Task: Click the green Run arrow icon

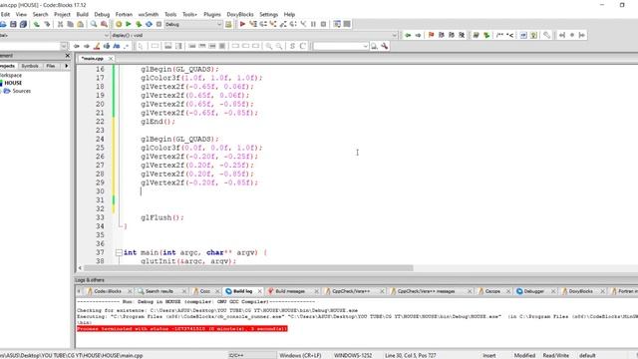Action: tap(129, 24)
